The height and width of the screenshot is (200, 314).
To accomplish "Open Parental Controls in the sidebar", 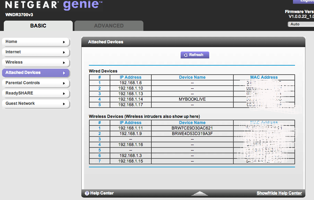I will (x=36, y=83).
